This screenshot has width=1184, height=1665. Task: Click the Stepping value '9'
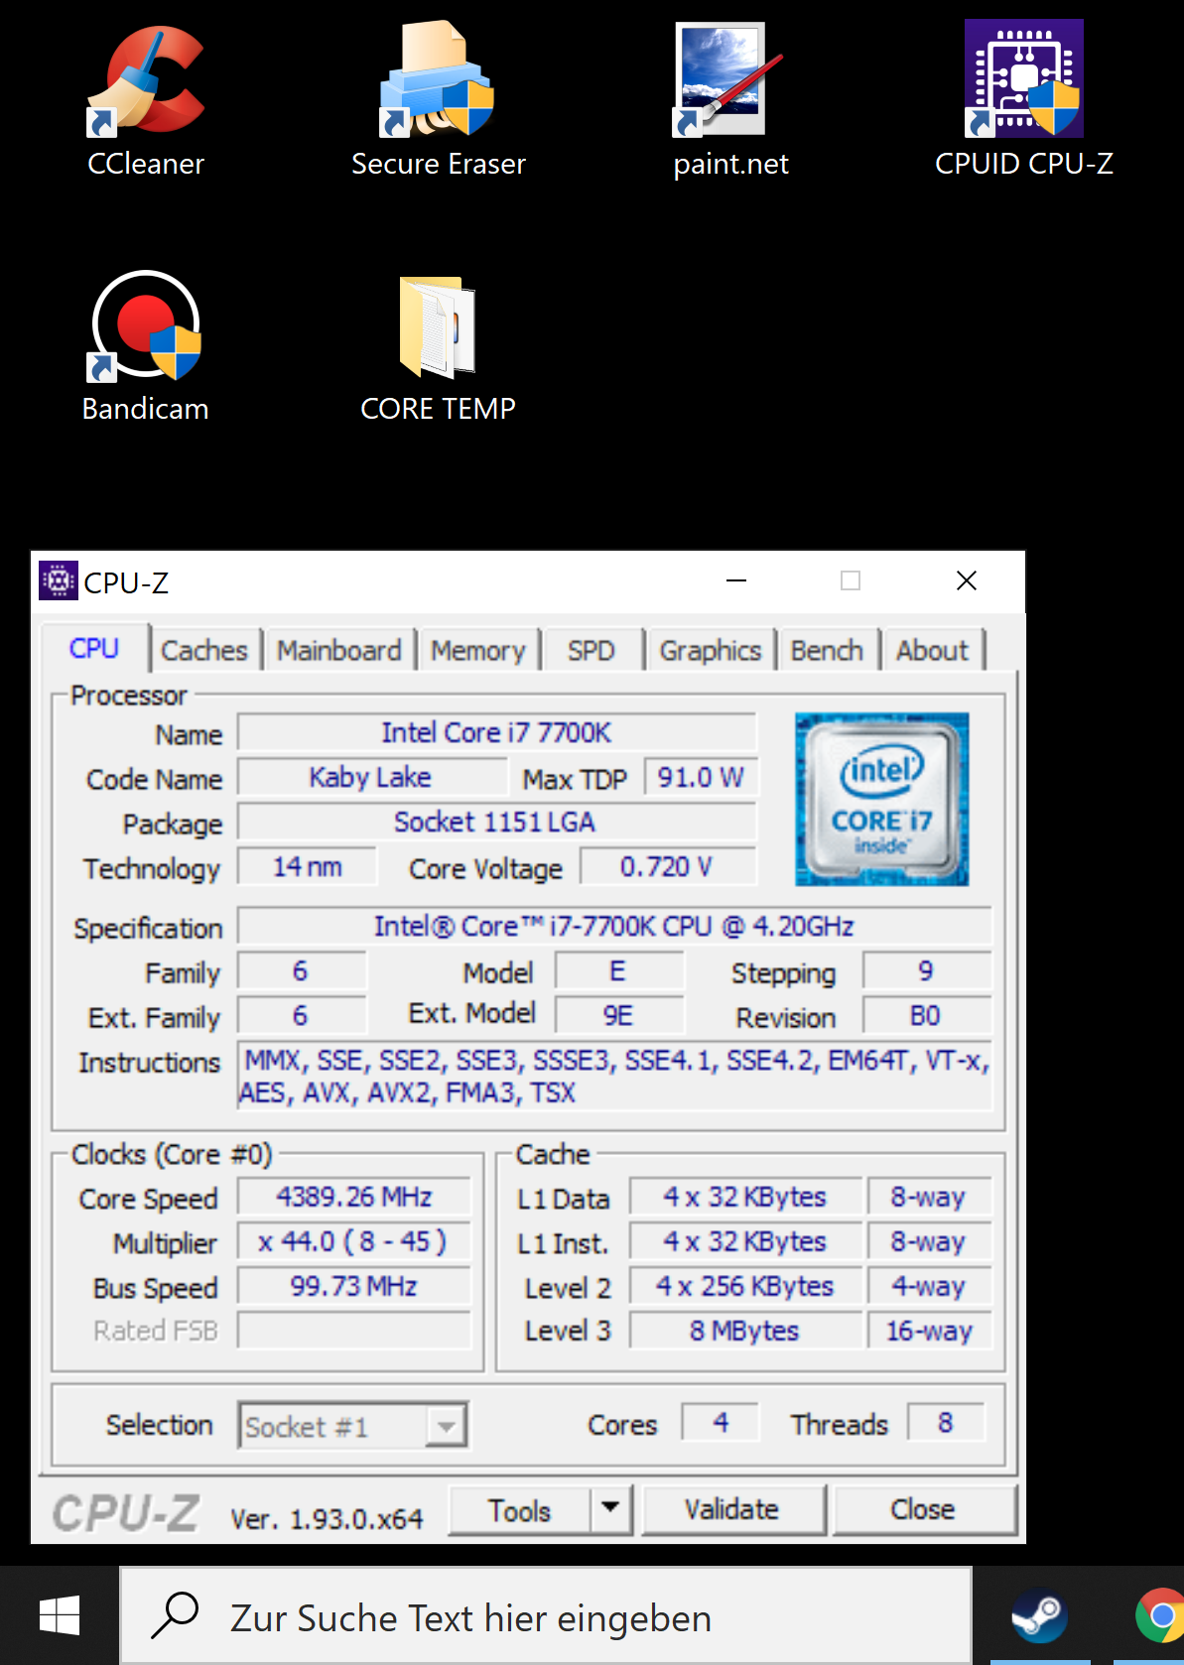click(x=926, y=970)
